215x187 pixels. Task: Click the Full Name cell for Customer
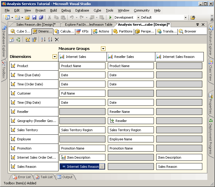click(82, 93)
